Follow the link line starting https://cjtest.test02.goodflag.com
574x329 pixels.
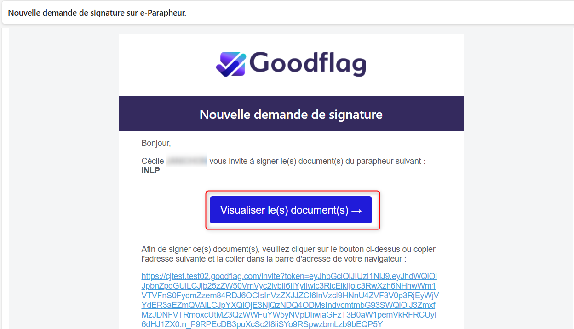click(x=289, y=276)
